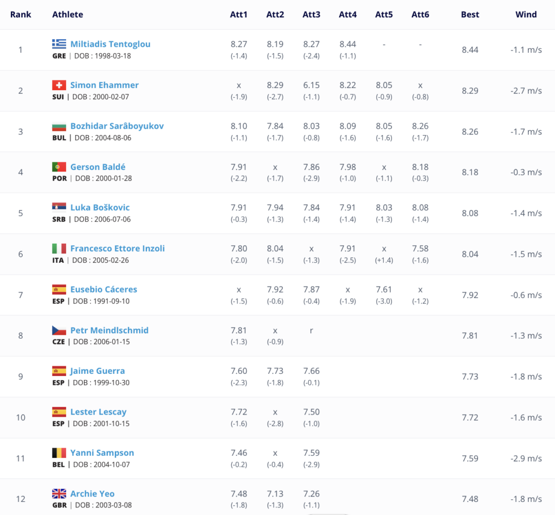Image resolution: width=555 pixels, height=515 pixels.
Task: Click the Serbian flag next to Luka Boškovic
Action: [59, 207]
